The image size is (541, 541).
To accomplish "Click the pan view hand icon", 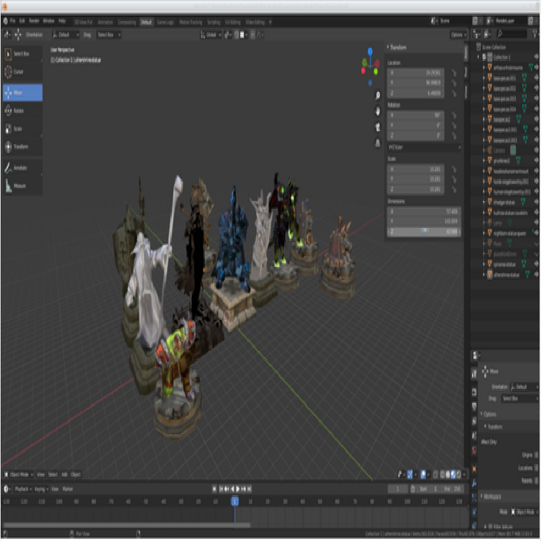I will point(377,111).
